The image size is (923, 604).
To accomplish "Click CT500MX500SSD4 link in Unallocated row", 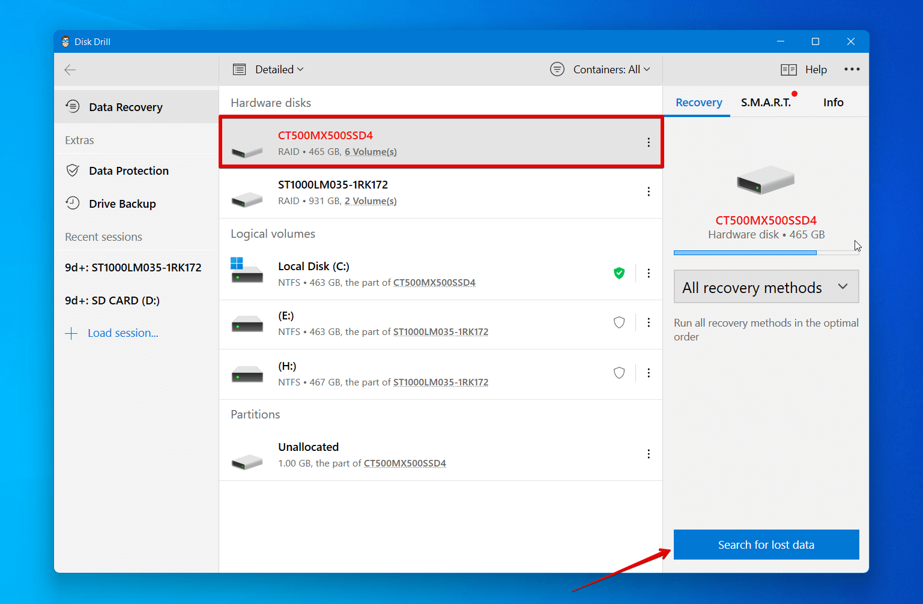I will 405,464.
